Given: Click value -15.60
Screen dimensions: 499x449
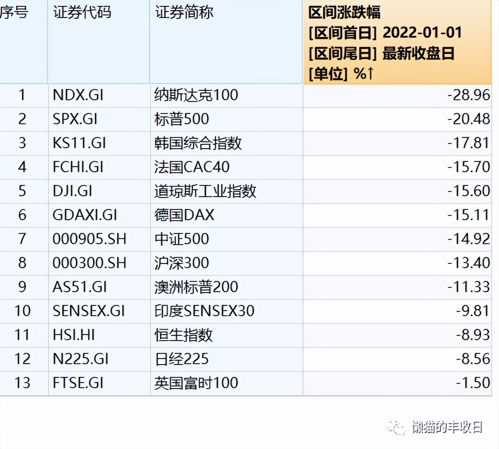Looking at the screenshot, I should tap(469, 191).
